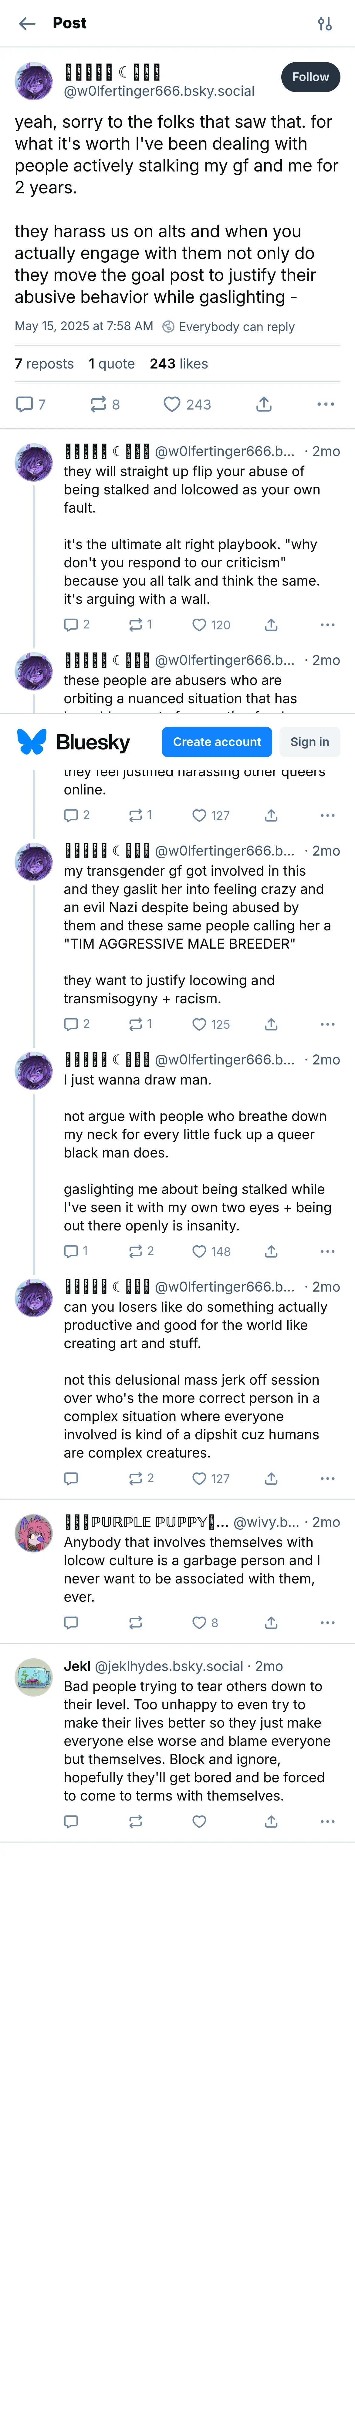Open the Bluesky butterfly logo
This screenshot has height=2429, width=355.
click(32, 742)
